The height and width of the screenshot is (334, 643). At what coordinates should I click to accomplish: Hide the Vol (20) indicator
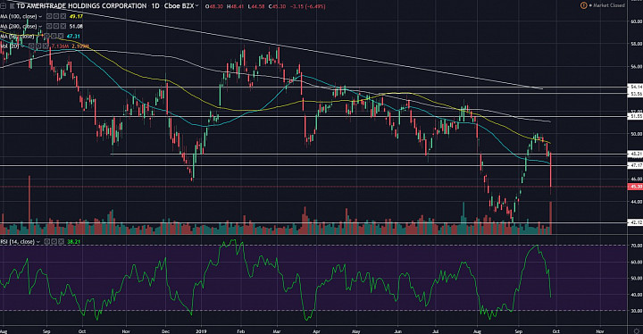[x=32, y=46]
